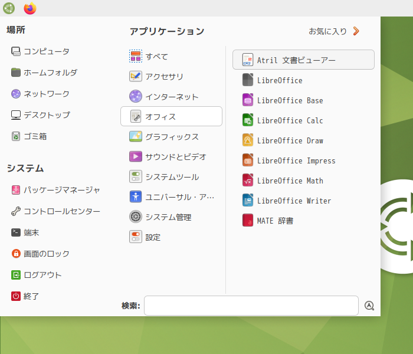Select Graphics (グラフィックス) category
Viewport: 413px width, 354px height.
[171, 136]
